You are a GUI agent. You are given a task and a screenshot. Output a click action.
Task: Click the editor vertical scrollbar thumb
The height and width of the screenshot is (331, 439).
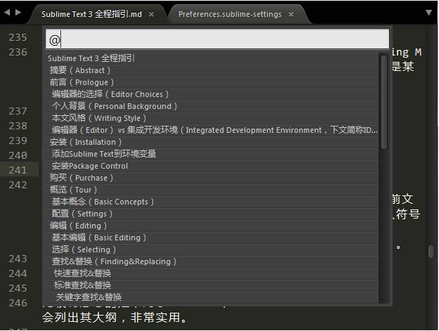click(x=431, y=252)
